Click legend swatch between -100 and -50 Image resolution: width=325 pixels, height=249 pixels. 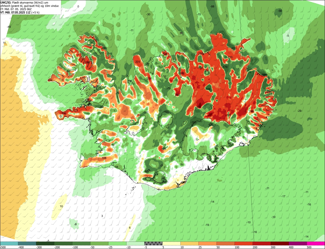pyautogui.click(x=81, y=243)
